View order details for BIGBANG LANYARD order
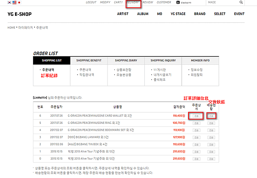Viewport: 257px width, 178px height. 196,137
